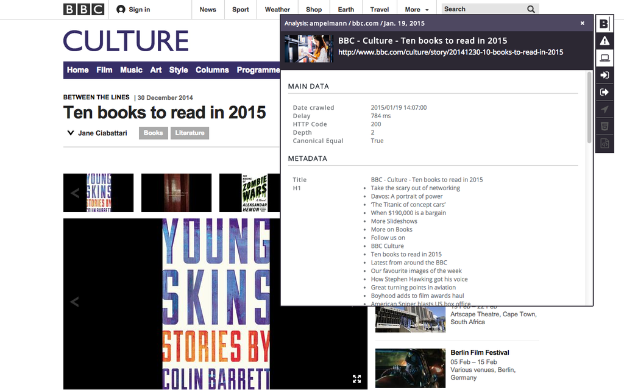Click the Berlin Film Festival thumbnail
Screen dimensions: 624x390
410,368
